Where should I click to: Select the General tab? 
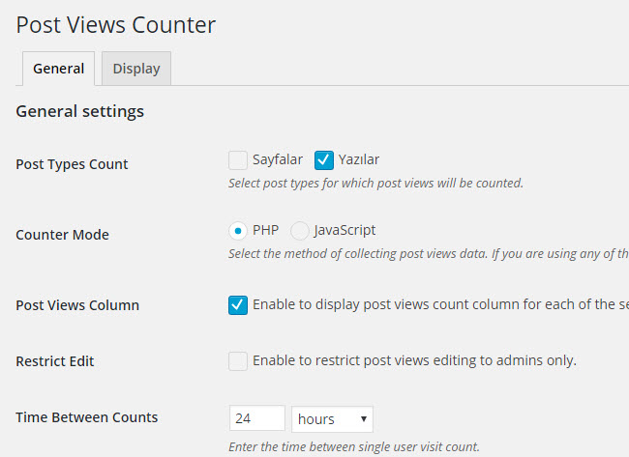[58, 69]
